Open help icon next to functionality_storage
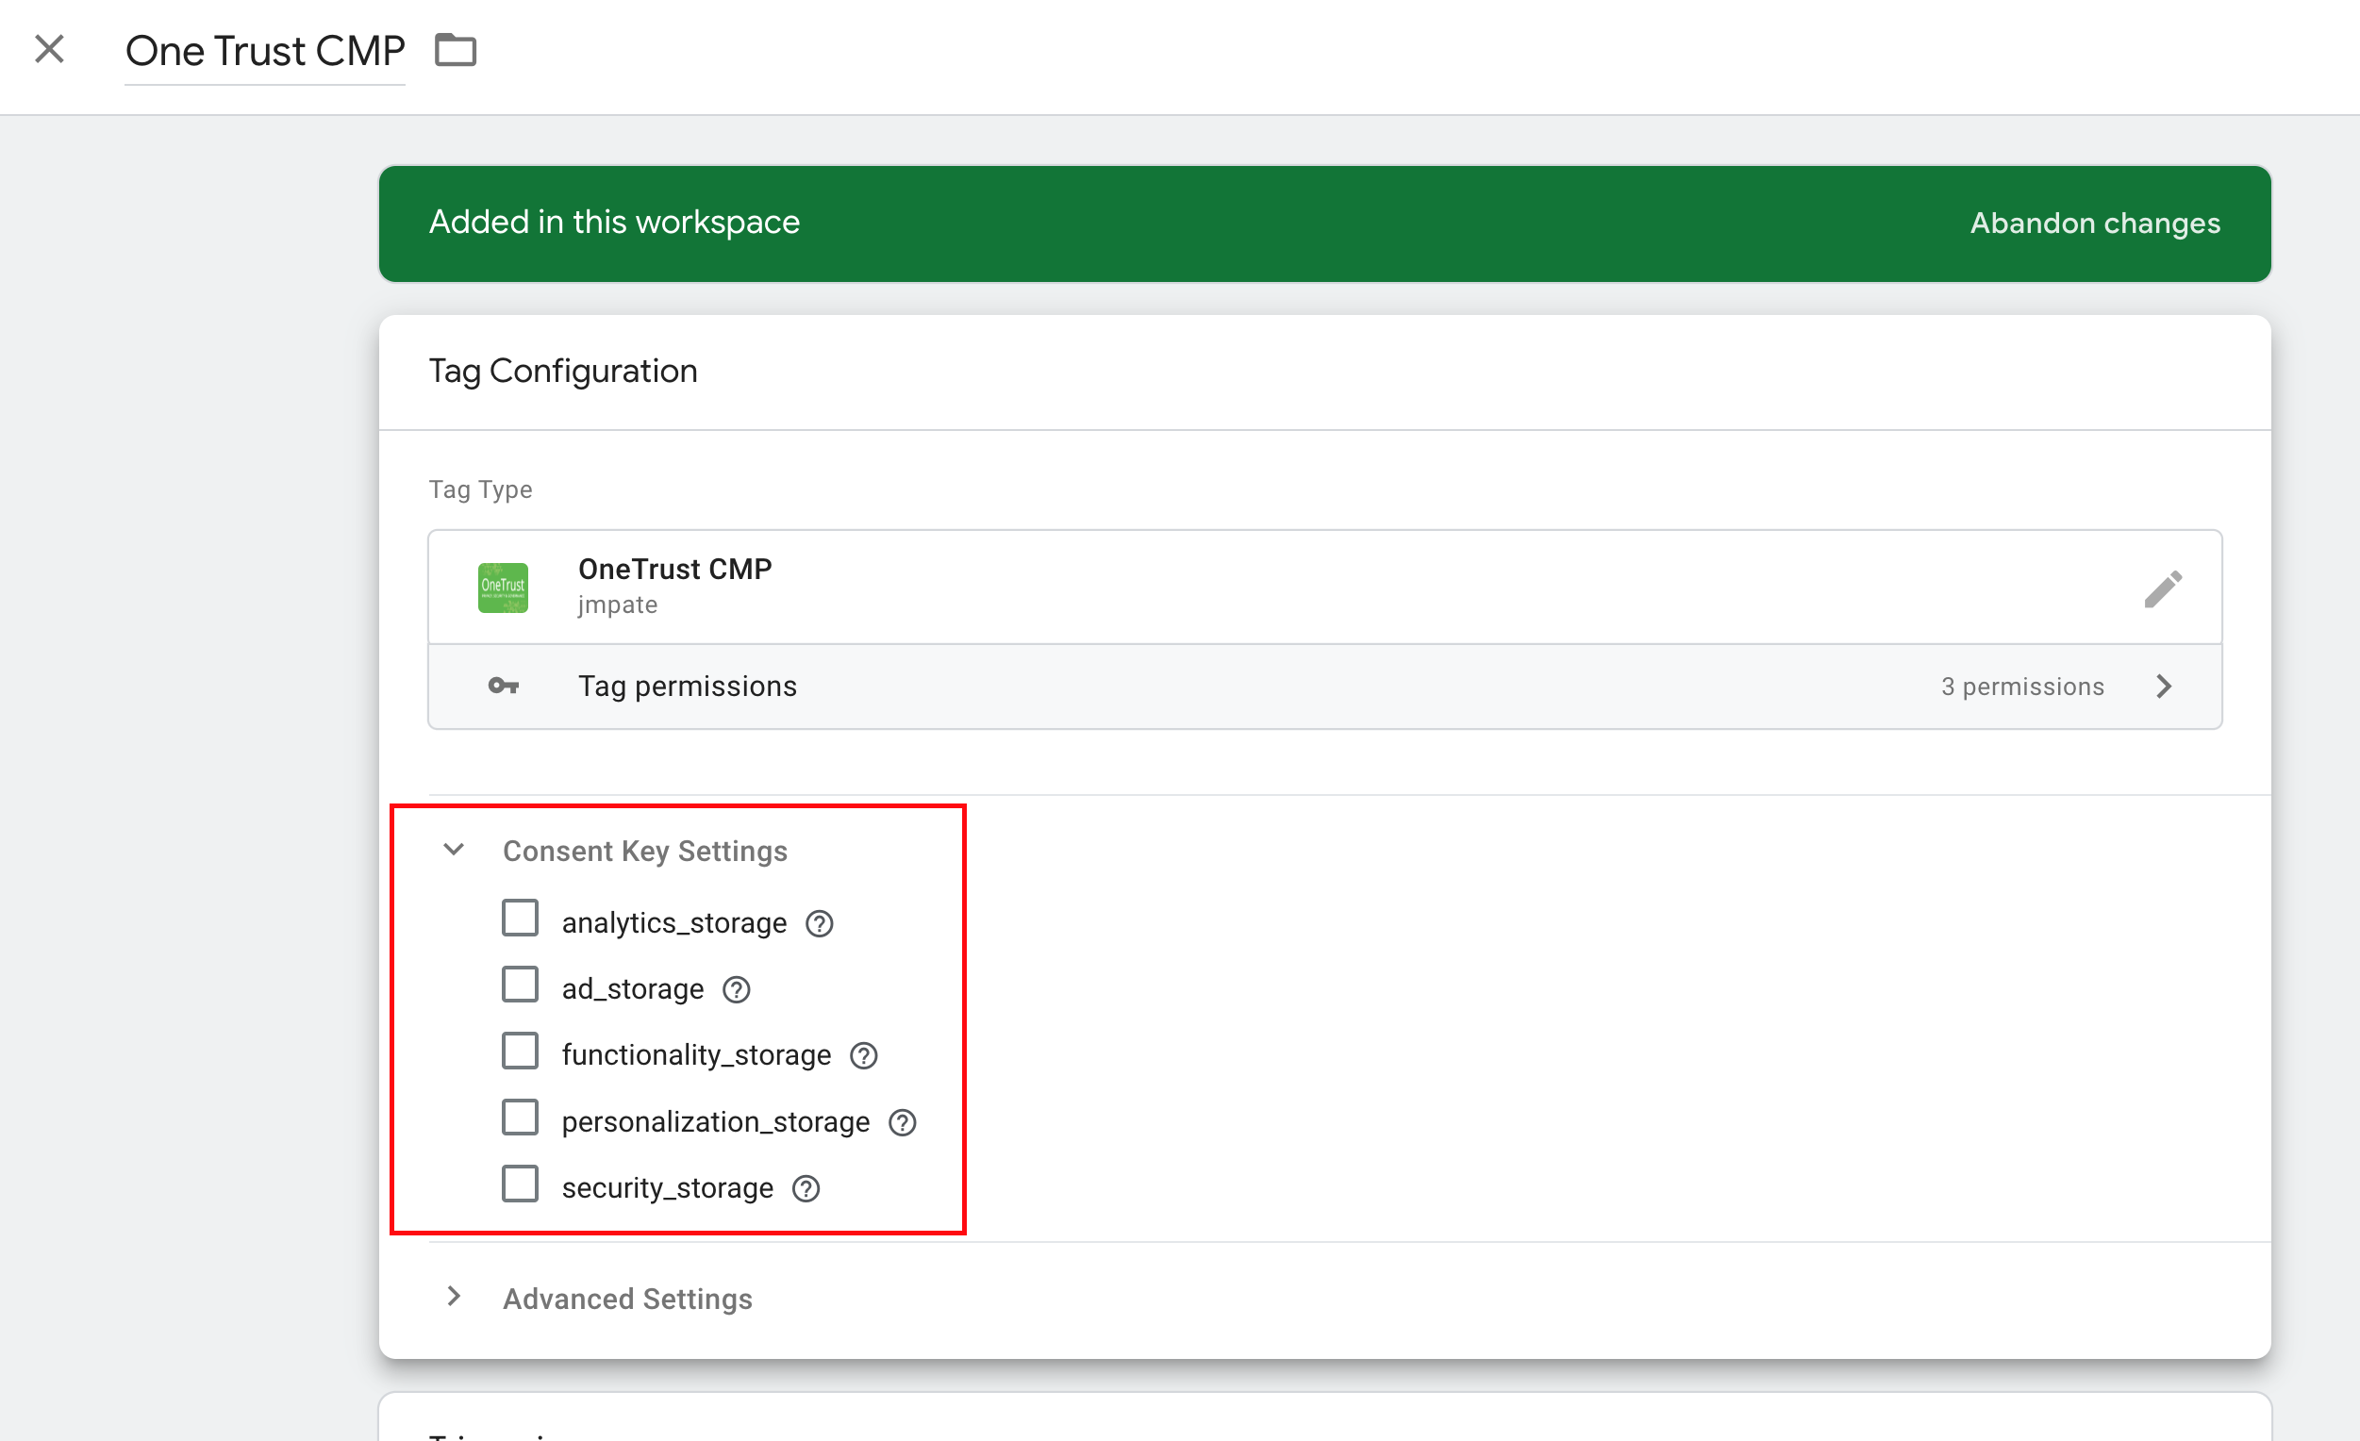This screenshot has width=2360, height=1441. [x=863, y=1056]
